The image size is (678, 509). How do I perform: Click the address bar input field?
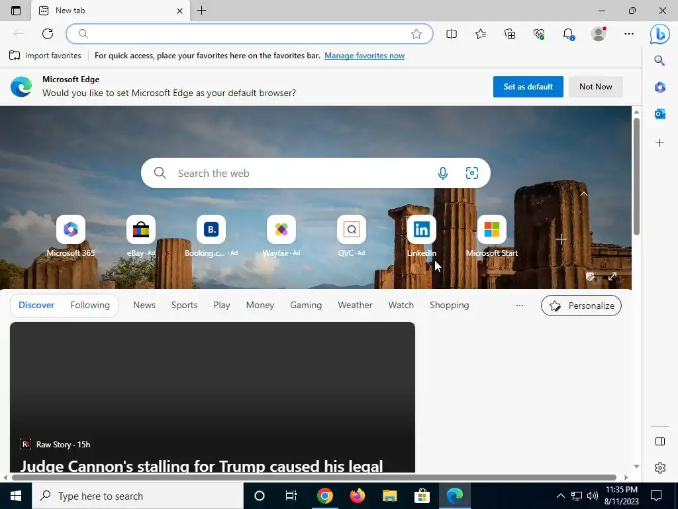(x=250, y=34)
